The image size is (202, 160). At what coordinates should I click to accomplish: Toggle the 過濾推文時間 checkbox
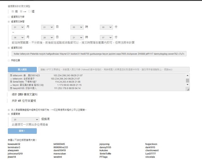pos(9,21)
